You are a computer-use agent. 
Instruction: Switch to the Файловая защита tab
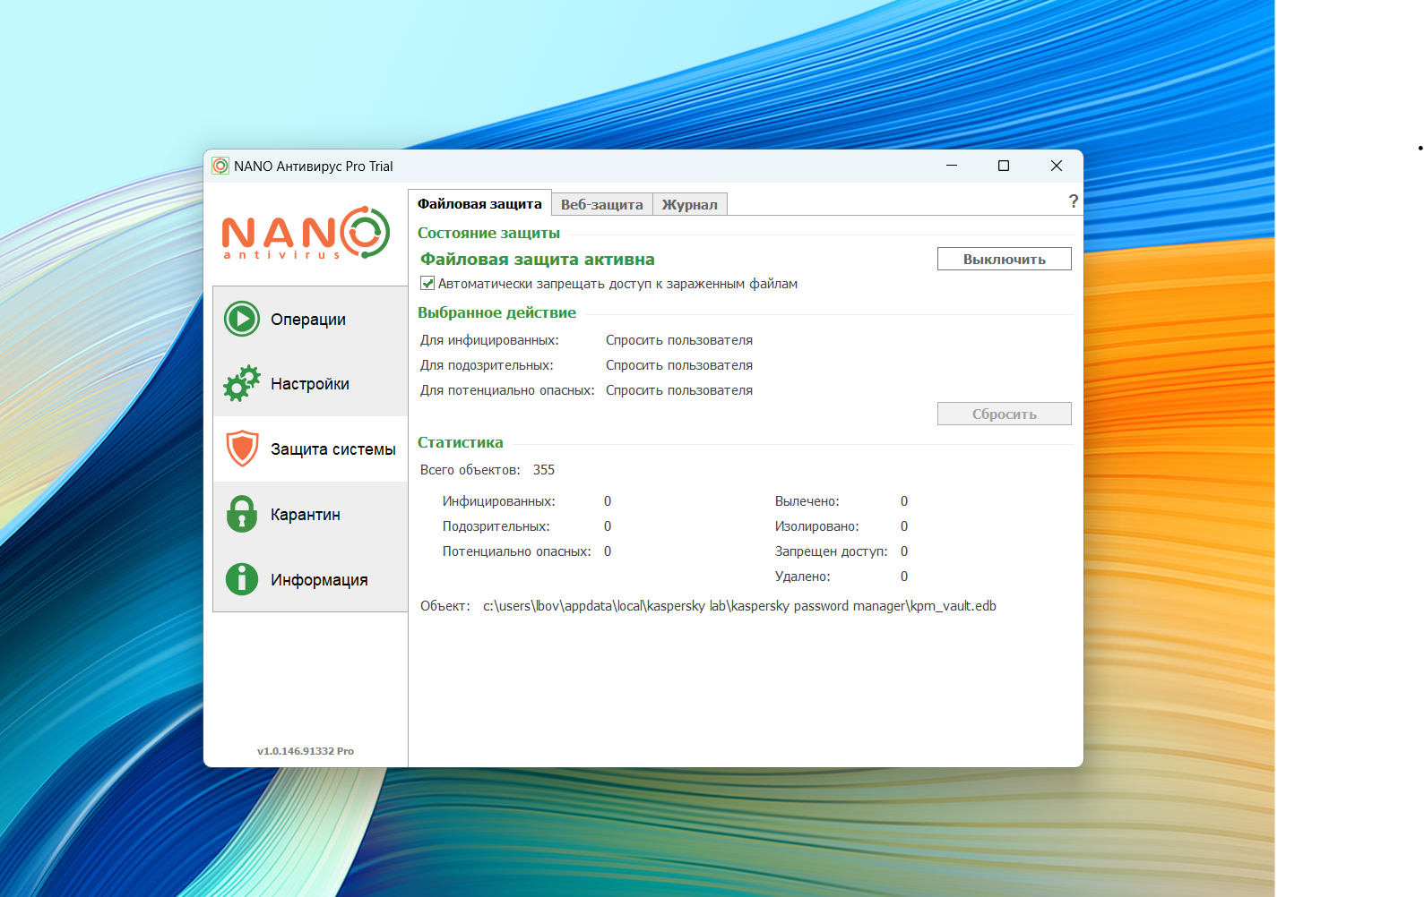point(479,204)
